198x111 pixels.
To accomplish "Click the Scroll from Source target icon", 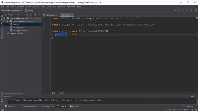I will tap(27, 15).
